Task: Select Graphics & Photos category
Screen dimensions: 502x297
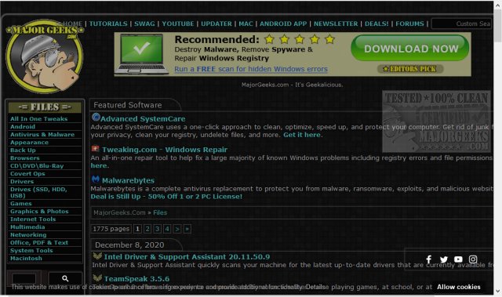Action: click(39, 212)
